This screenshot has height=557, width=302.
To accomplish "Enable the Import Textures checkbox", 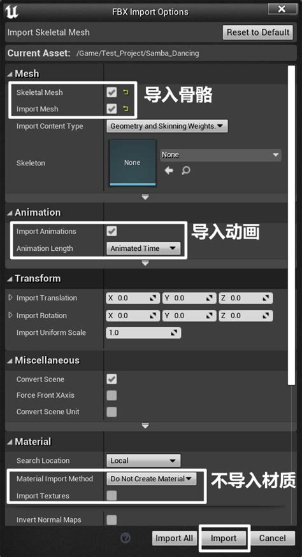I will 111,495.
